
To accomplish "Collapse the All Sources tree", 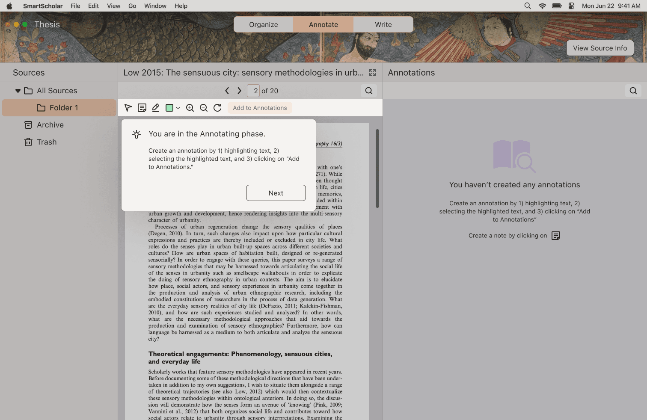I will (18, 91).
